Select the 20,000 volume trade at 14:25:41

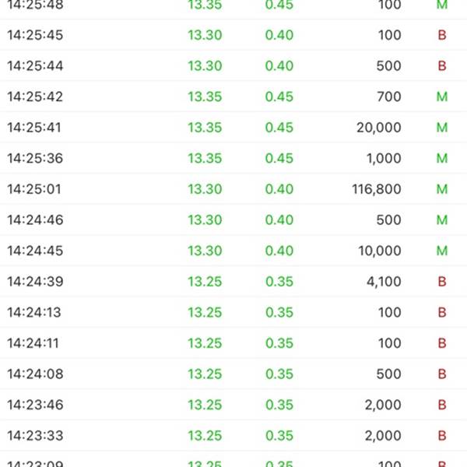pyautogui.click(x=233, y=128)
